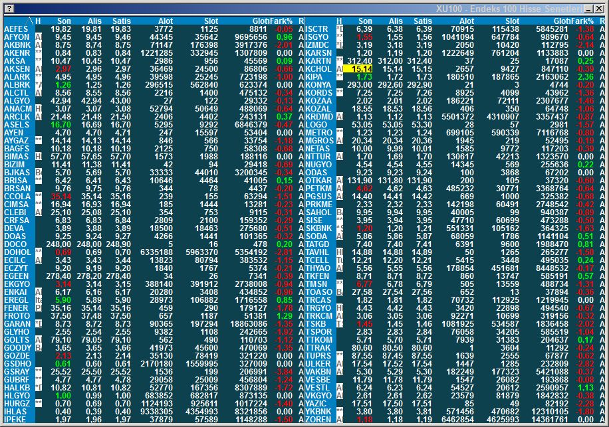Click the PGSUS ticker

tap(318, 197)
